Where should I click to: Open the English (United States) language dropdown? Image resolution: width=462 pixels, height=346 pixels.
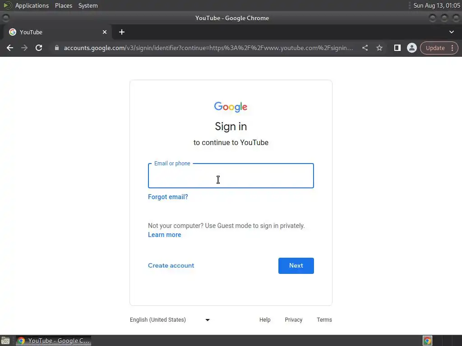tap(170, 320)
